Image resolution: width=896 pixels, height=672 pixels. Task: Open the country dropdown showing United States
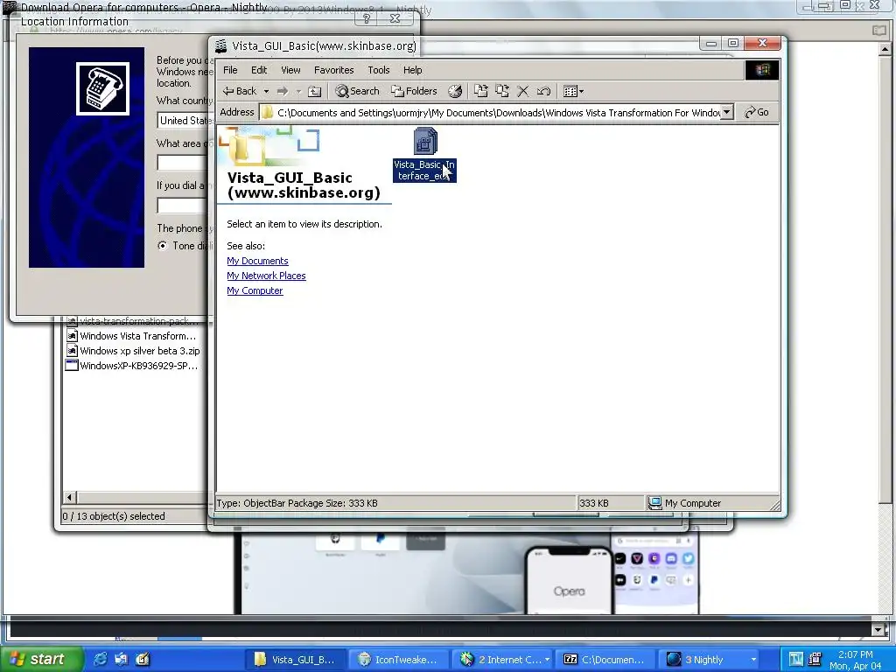click(185, 121)
